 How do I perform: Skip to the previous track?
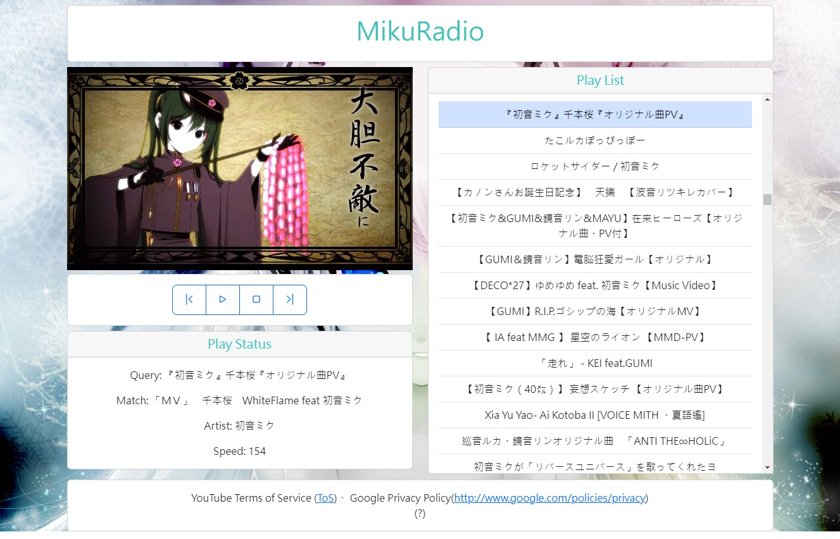[189, 300]
